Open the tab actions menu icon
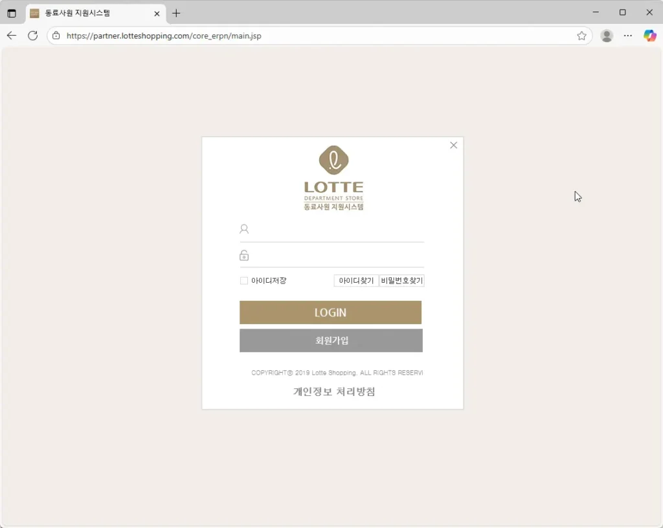Screen dimensions: 663x528 (x=12, y=13)
